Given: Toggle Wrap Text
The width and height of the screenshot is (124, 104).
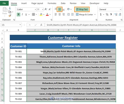Looking at the screenshot, I should pyautogui.click(x=82, y=9).
